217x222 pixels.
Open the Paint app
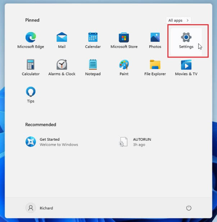coord(124,68)
